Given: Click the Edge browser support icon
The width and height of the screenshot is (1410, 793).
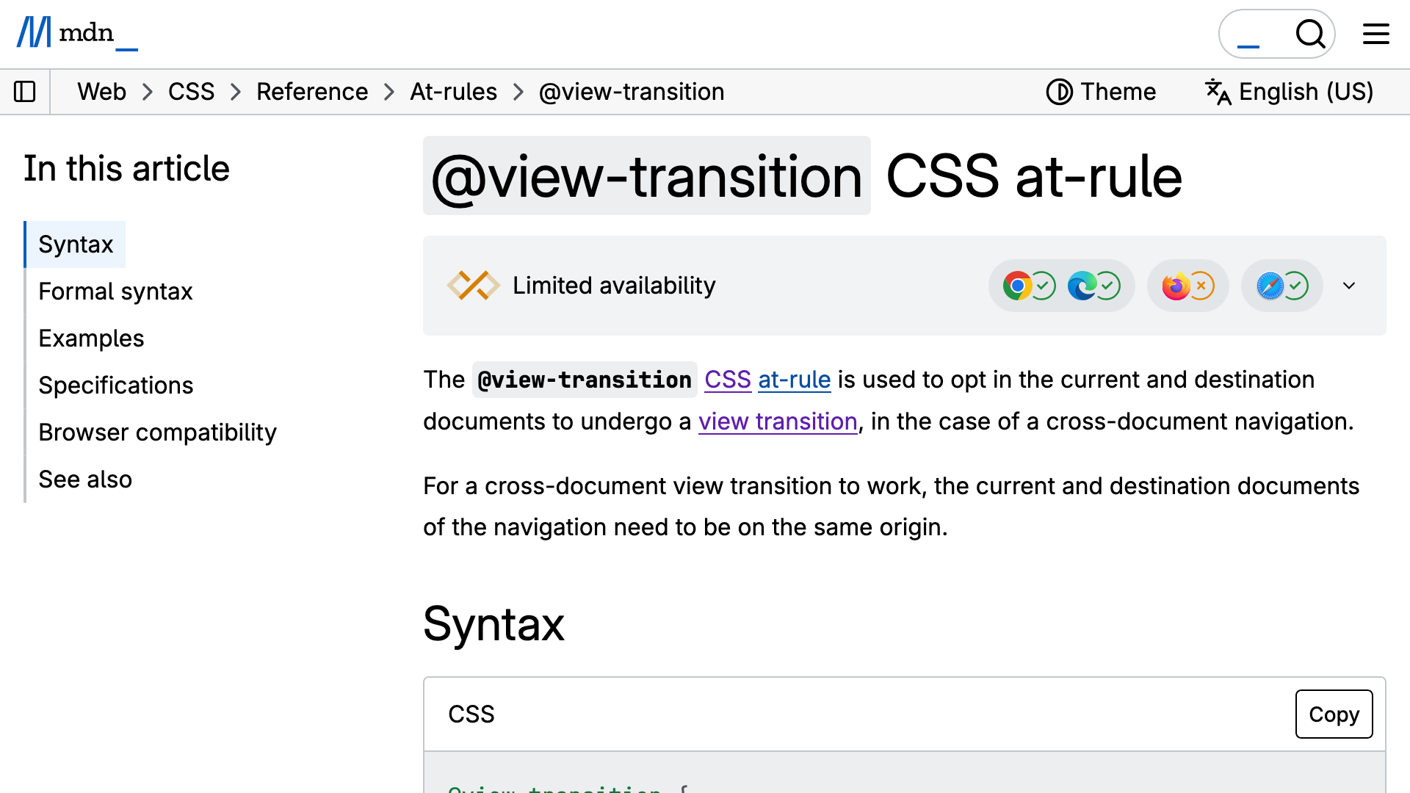Looking at the screenshot, I should coord(1082,286).
